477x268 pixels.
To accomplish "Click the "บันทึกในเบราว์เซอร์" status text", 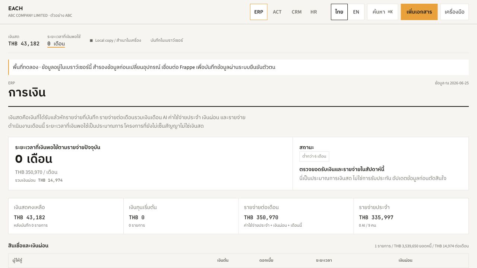I will pos(167,40).
